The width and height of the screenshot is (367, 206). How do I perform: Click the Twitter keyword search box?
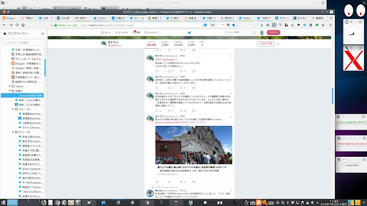(x=240, y=33)
